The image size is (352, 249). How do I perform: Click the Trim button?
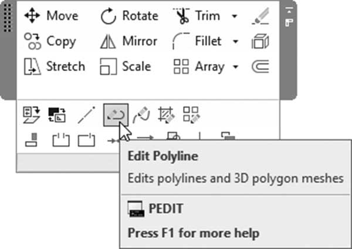[x=197, y=16]
